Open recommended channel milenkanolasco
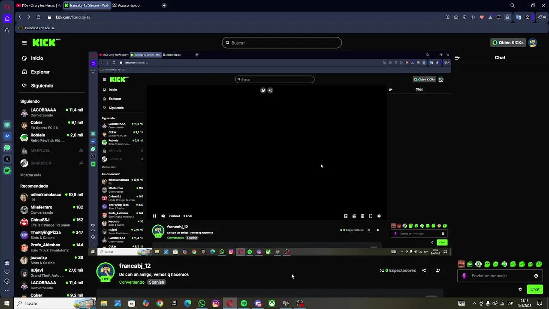549x309 pixels. tap(51, 197)
